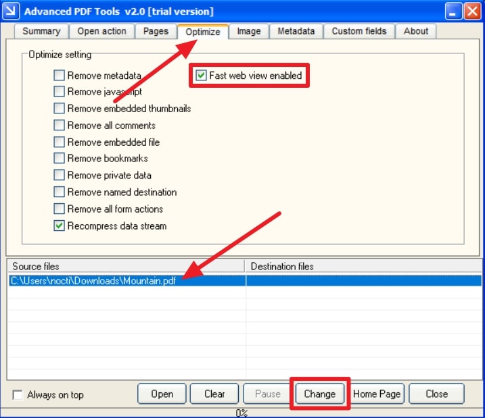The image size is (485, 418).
Task: Go to the Pages tab
Action: point(156,31)
